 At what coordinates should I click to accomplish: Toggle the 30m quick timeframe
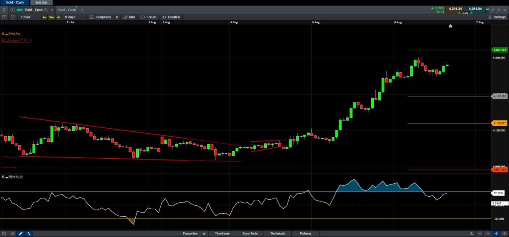pos(51,17)
